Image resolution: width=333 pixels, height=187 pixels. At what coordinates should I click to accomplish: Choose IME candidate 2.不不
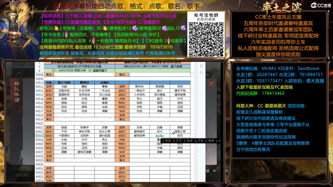point(177,141)
